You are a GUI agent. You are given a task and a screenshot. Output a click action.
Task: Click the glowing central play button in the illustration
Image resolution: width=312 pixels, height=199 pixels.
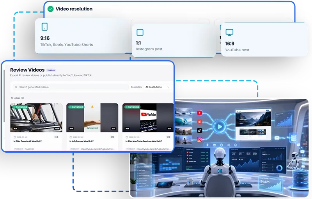pos(220,126)
